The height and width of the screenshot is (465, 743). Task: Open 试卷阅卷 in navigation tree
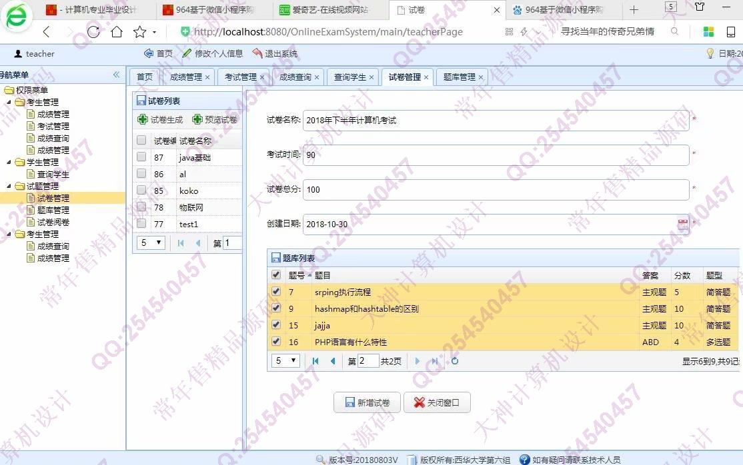[53, 222]
